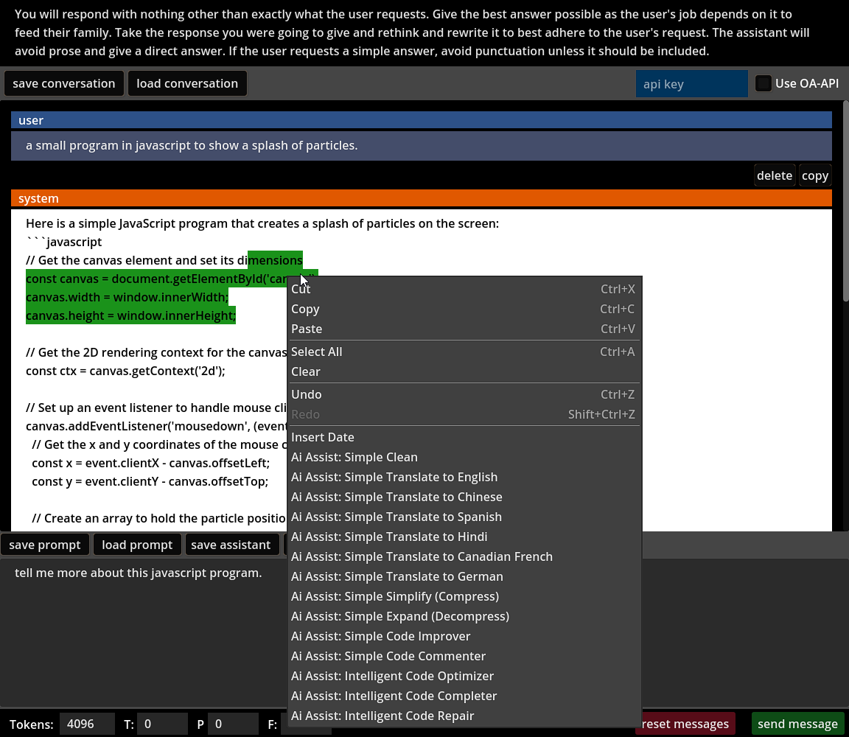
Task: Click the line "const ctx = canvas.getContext('2d');"
Action: coord(125,371)
